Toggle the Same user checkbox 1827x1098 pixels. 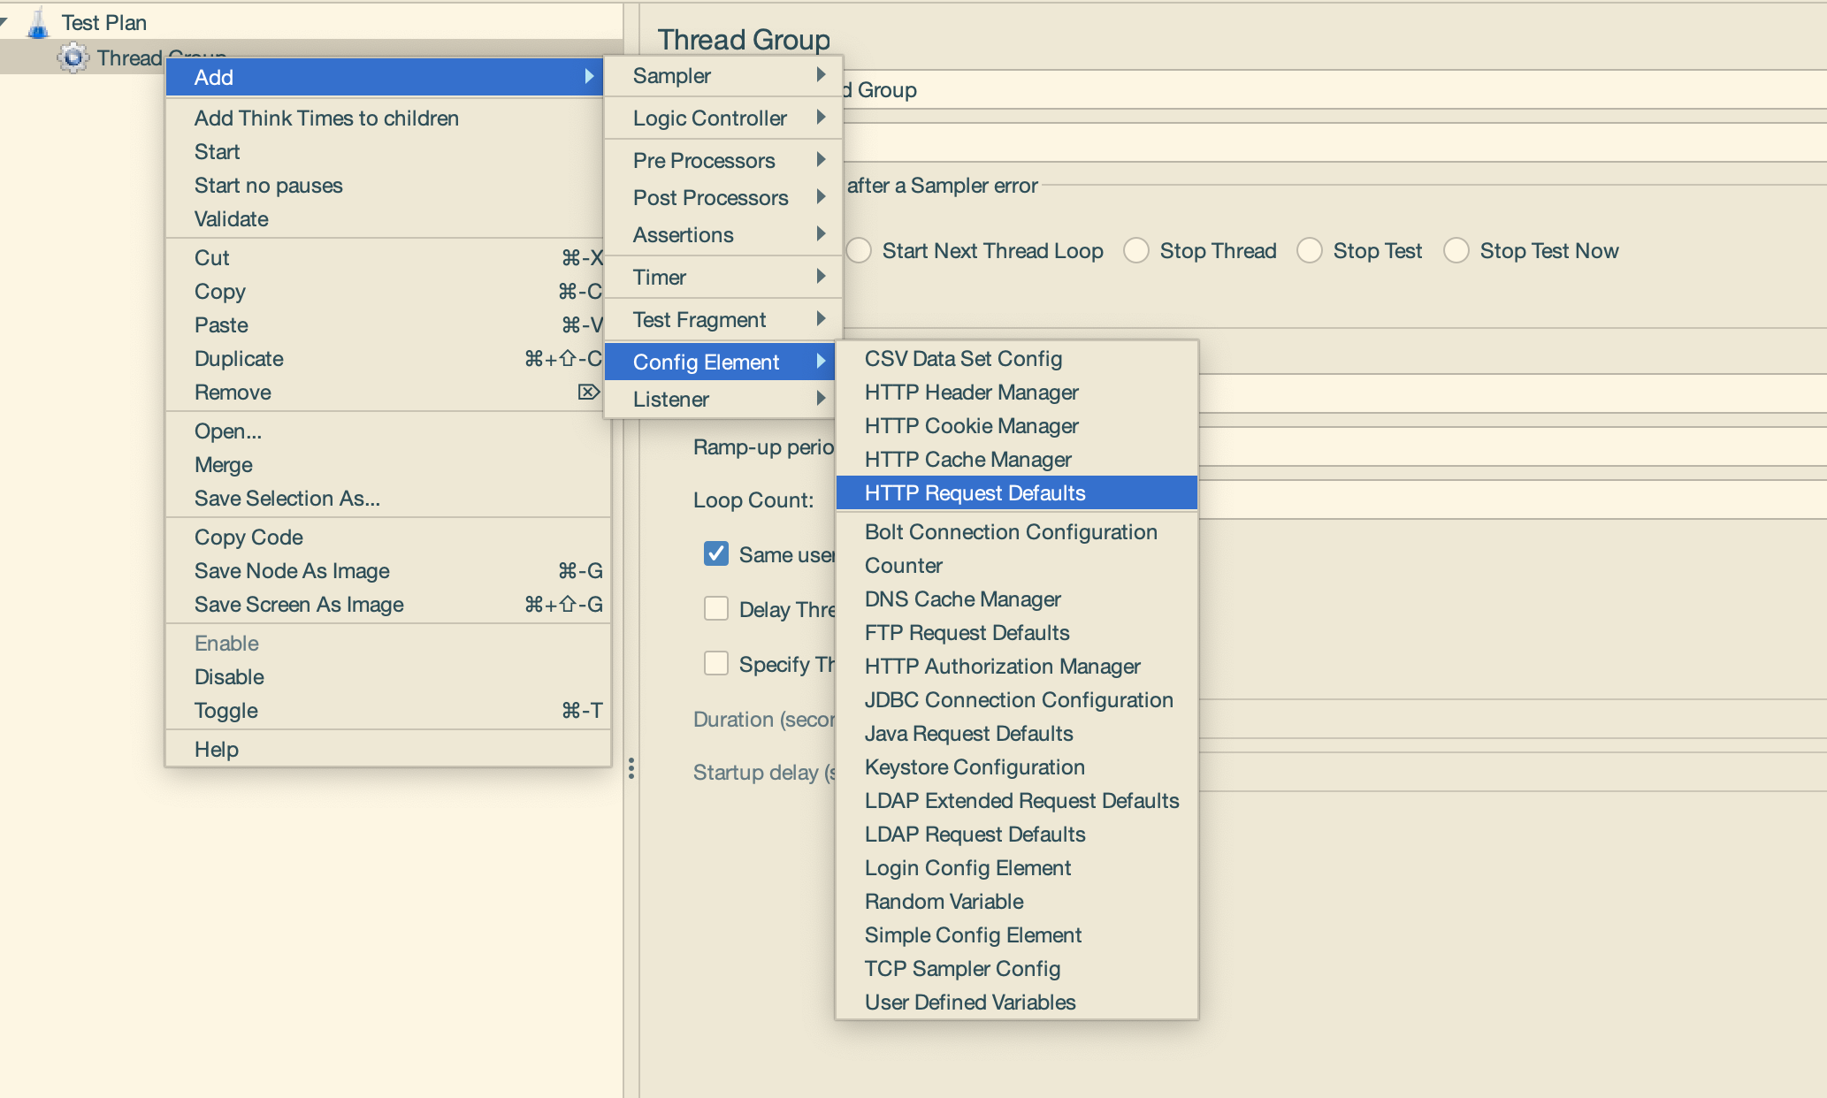pyautogui.click(x=715, y=554)
